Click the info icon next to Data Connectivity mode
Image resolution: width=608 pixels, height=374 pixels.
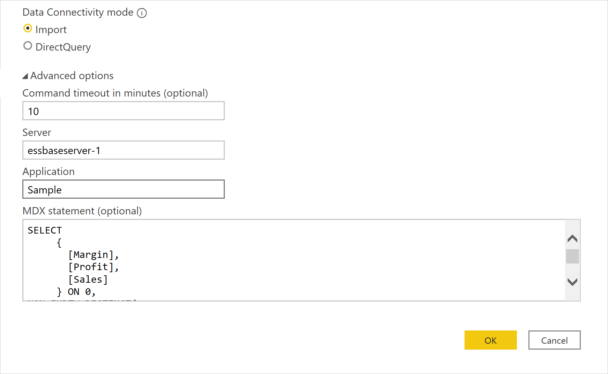[142, 13]
